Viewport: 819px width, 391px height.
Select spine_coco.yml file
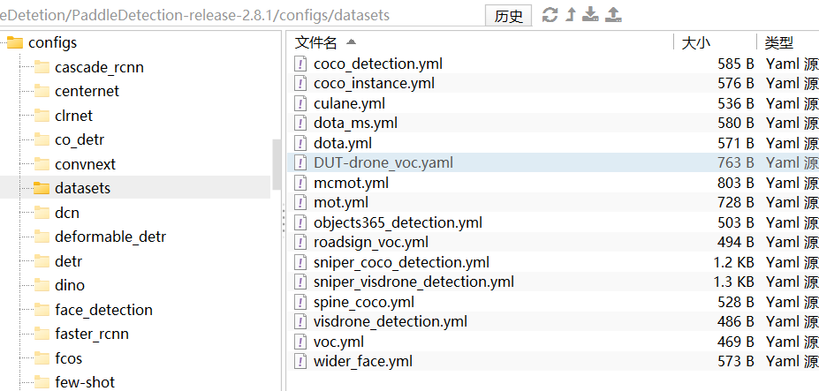pyautogui.click(x=363, y=302)
